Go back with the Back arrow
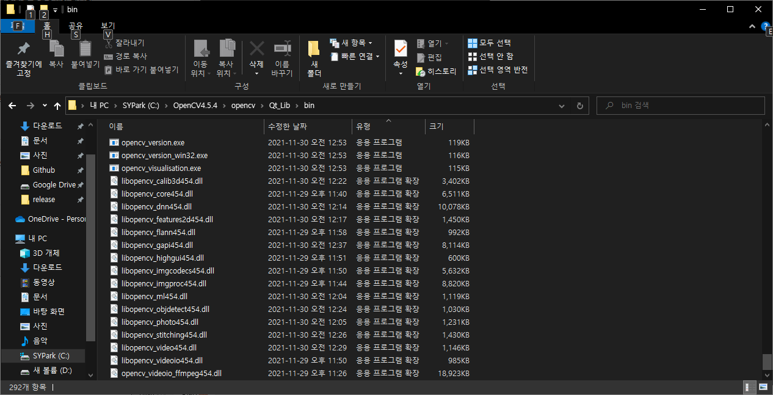 [x=12, y=106]
